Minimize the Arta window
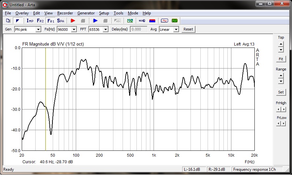This screenshot has width=292, height=177. [261, 4]
